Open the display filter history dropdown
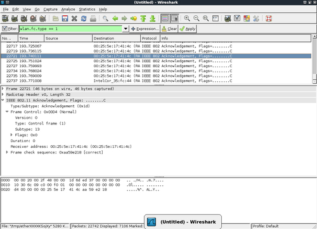317x229 pixels. [126, 29]
